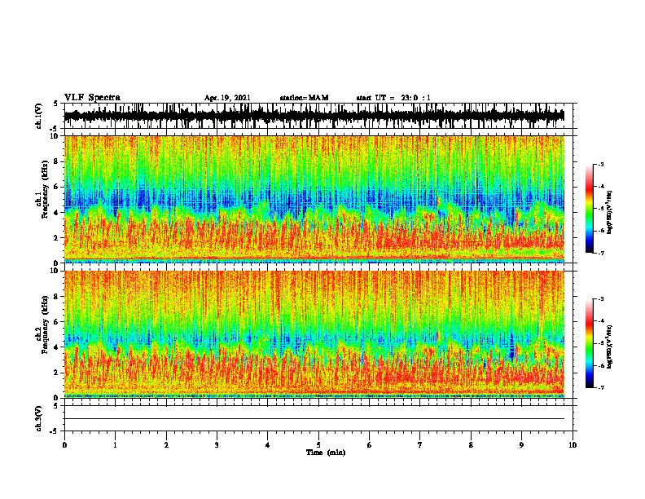Click the time axis tick label "1"
The height and width of the screenshot is (499, 645).
115,445
